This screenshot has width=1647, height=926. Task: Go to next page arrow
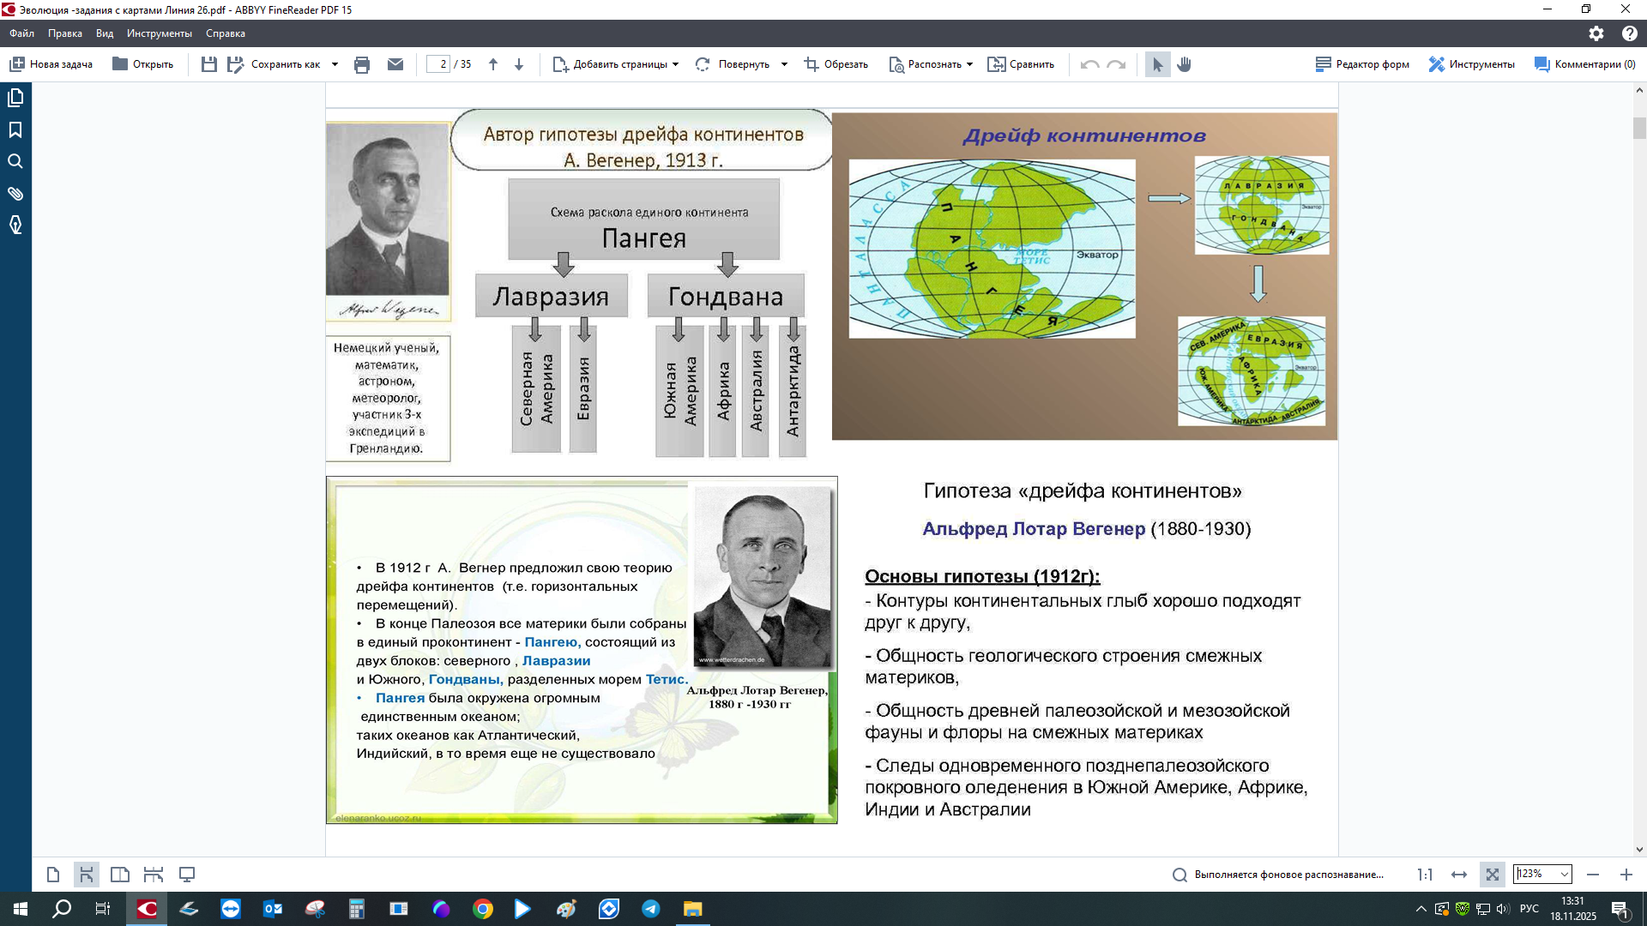coord(519,64)
